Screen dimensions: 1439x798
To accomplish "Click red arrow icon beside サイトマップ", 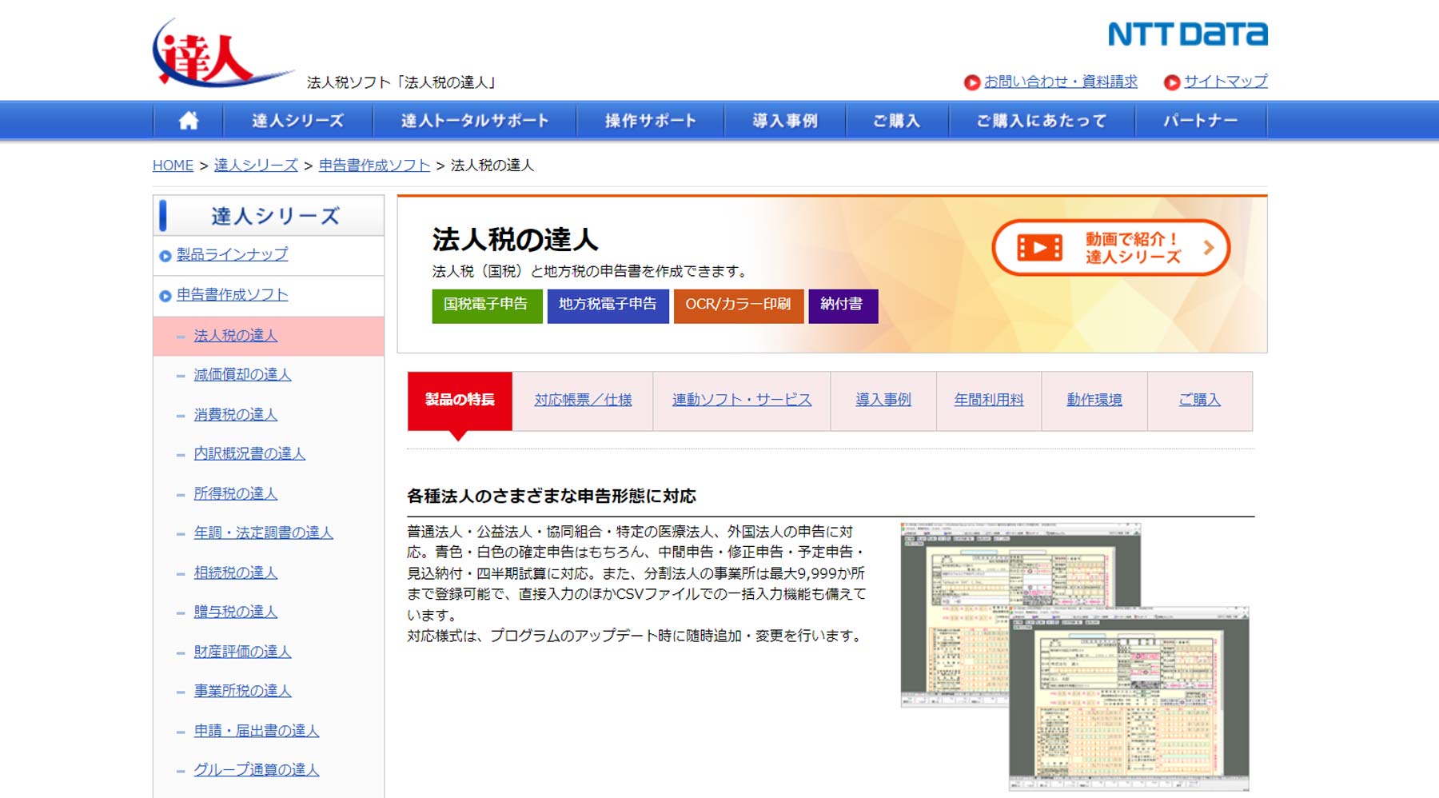I will [x=1172, y=82].
